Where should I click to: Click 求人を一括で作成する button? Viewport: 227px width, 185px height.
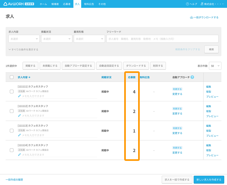[x=177, y=180]
